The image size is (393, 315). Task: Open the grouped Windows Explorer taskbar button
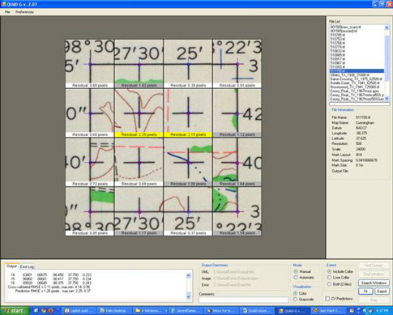coord(152,311)
